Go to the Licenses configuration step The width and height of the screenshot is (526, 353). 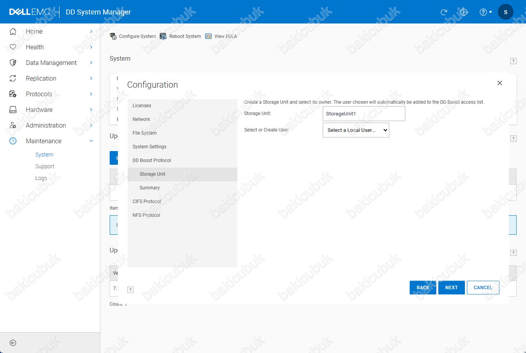(183, 106)
